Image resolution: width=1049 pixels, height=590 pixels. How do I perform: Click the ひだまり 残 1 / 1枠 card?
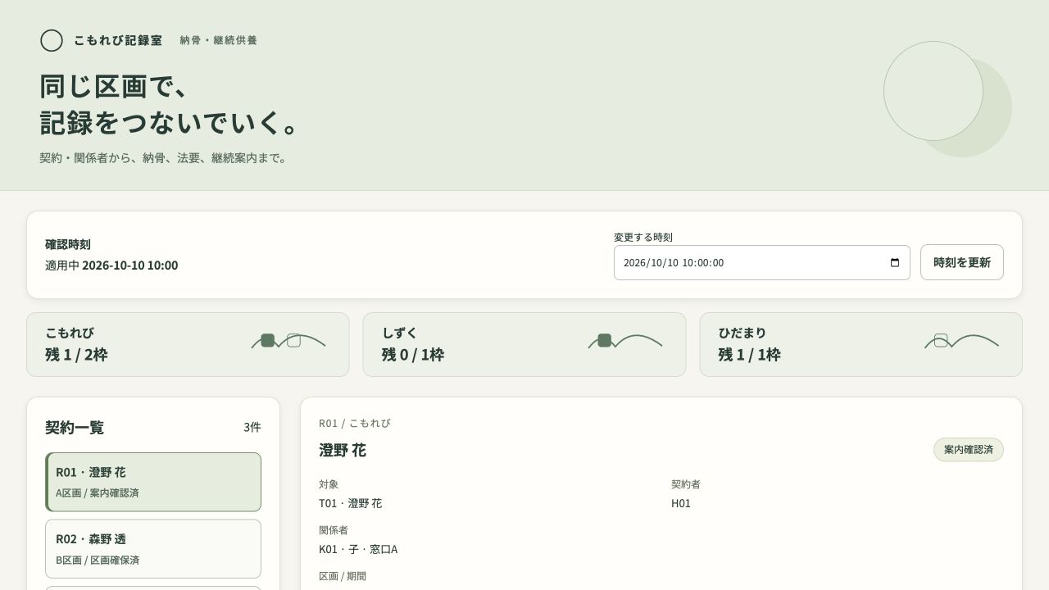[861, 344]
